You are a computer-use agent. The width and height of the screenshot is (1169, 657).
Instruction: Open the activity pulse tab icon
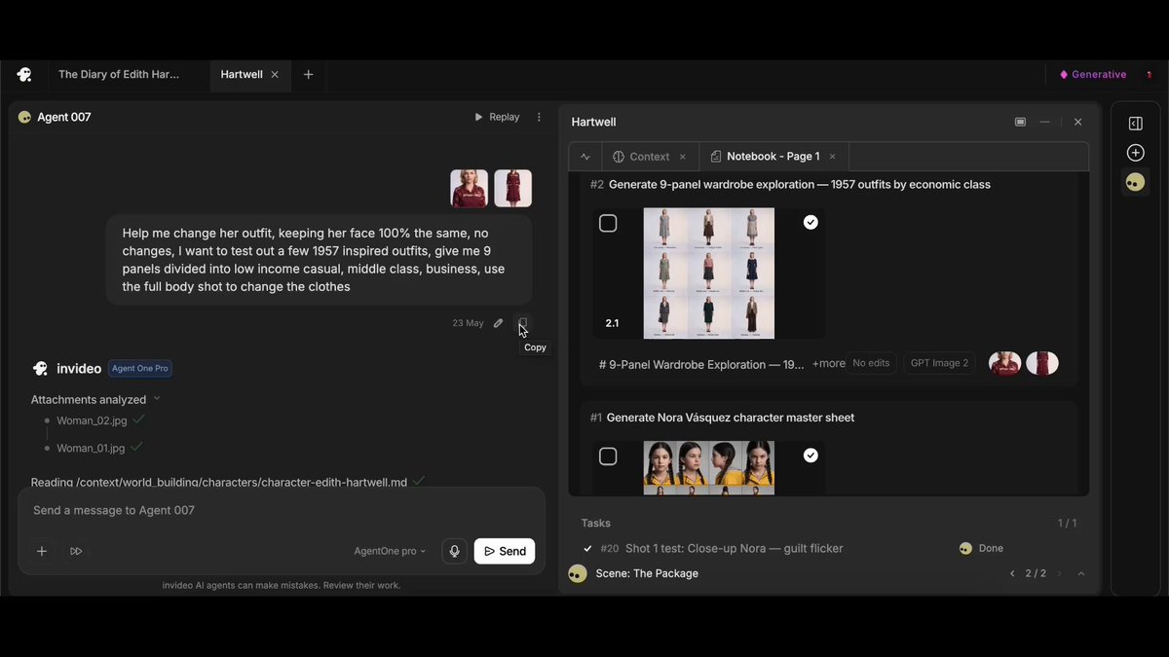[x=585, y=157]
